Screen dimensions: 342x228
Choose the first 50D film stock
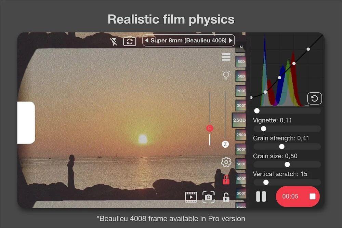pyautogui.click(x=241, y=62)
